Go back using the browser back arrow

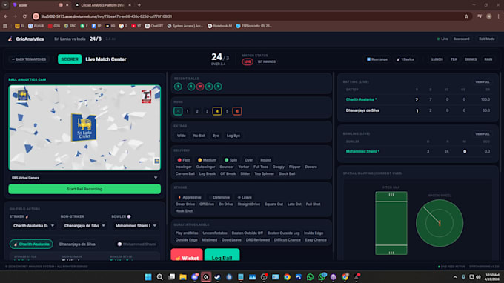coord(6,16)
